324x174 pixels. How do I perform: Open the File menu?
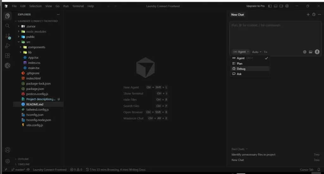tap(14, 6)
